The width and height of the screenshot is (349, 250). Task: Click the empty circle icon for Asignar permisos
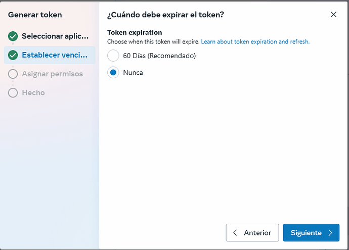[x=13, y=74]
